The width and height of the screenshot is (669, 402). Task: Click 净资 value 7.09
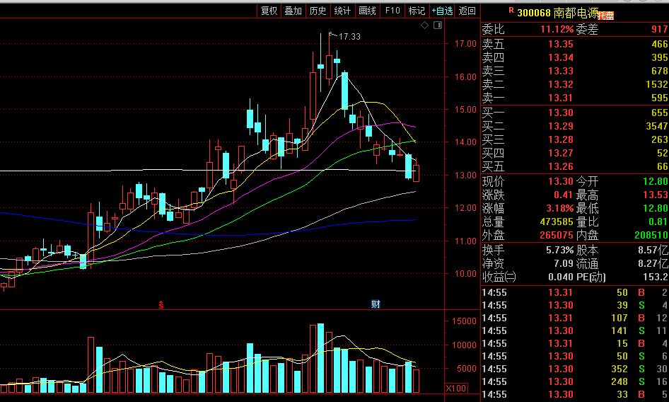coord(564,263)
